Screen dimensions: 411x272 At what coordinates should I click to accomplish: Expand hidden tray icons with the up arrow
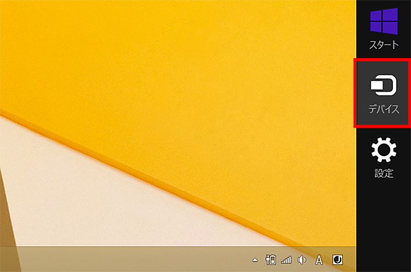coord(255,260)
